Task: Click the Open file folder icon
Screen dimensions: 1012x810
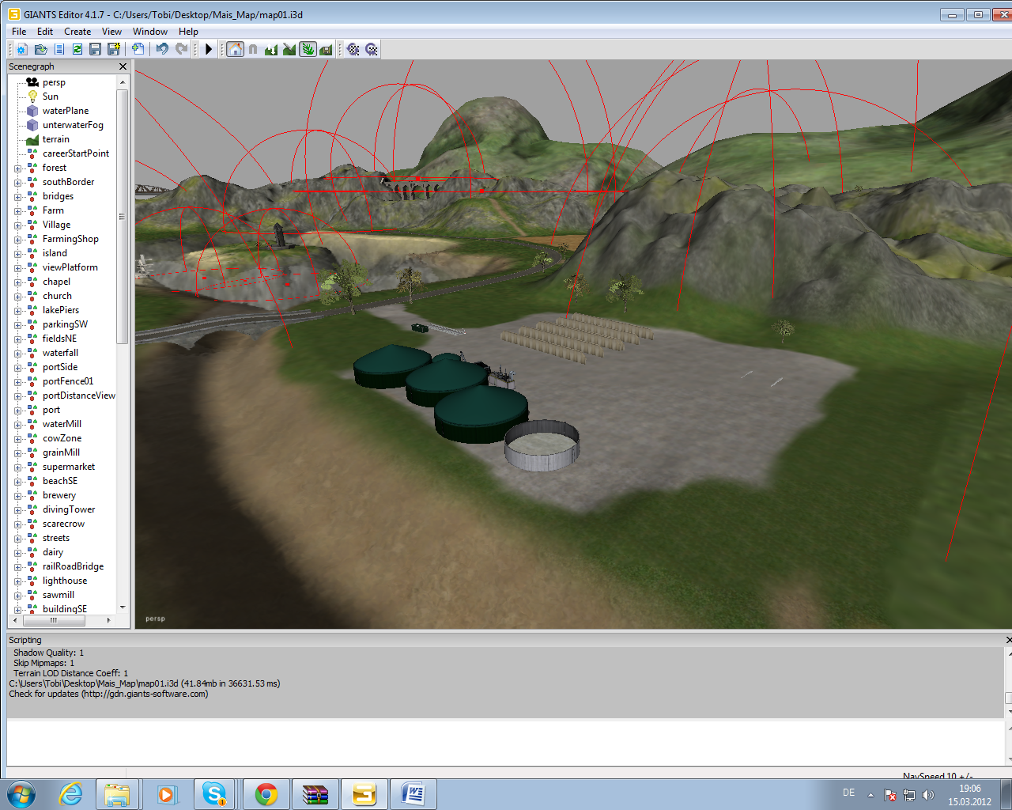Action: tap(40, 49)
